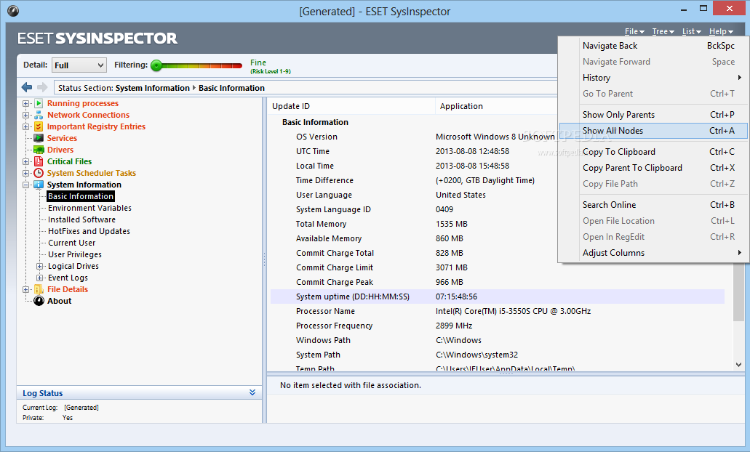Select the System uptime row
This screenshot has width=750, height=452.
[x=498, y=296]
